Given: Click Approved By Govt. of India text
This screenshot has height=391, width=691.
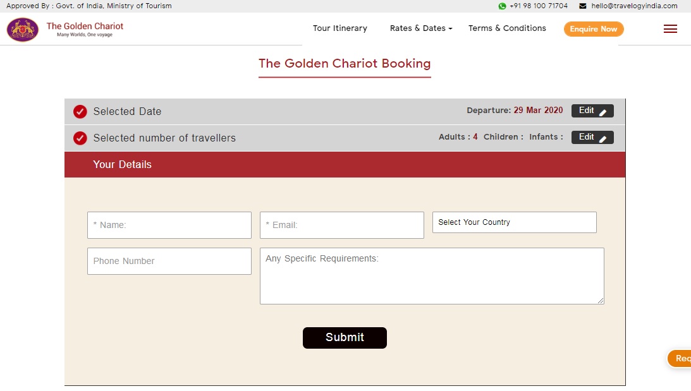Looking at the screenshot, I should (89, 6).
